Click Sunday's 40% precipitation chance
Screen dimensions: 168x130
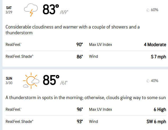click(x=155, y=81)
